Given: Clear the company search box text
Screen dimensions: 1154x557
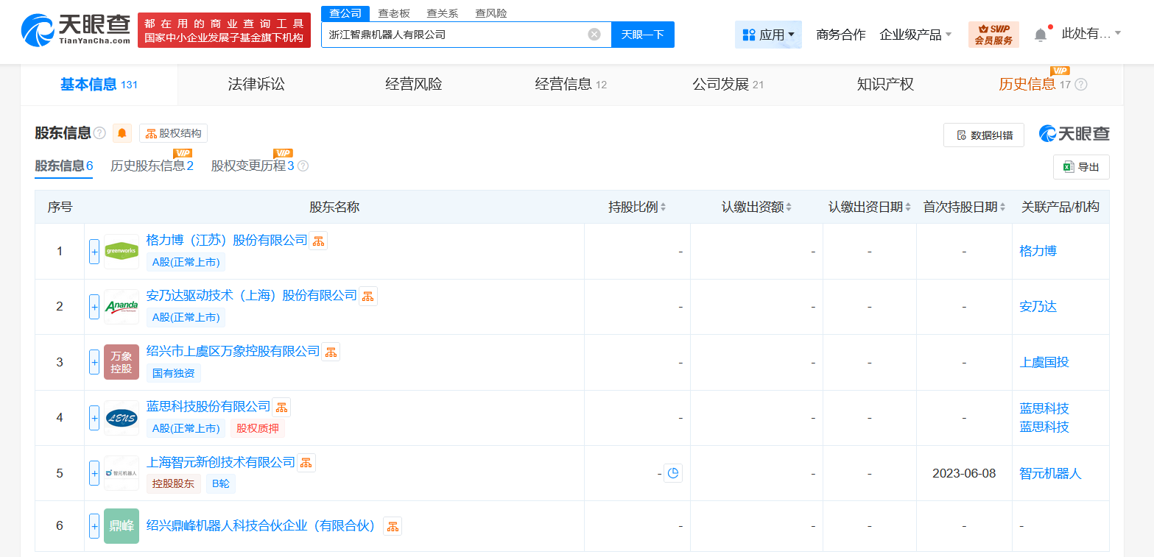Looking at the screenshot, I should click(x=594, y=35).
